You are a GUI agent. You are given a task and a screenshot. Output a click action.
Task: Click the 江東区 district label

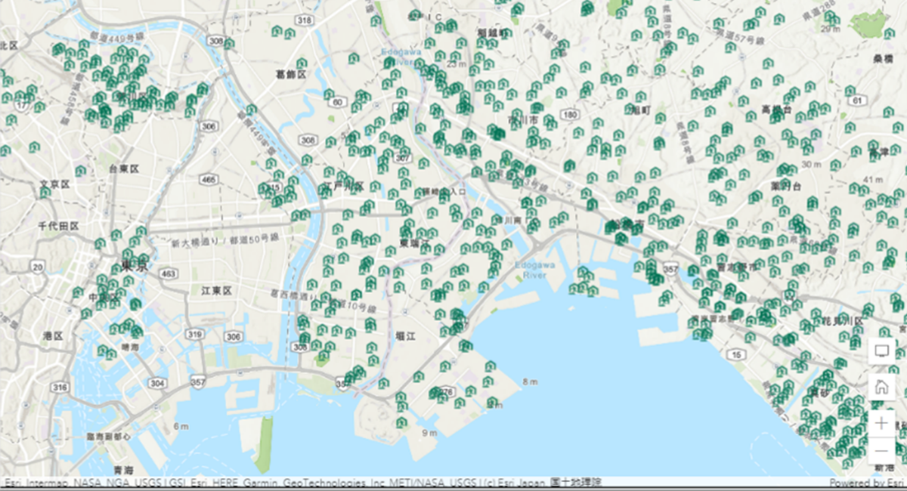(215, 291)
